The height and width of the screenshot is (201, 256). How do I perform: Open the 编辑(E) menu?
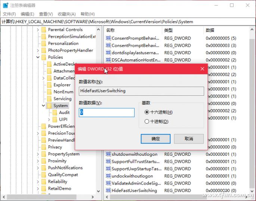(x=27, y=14)
